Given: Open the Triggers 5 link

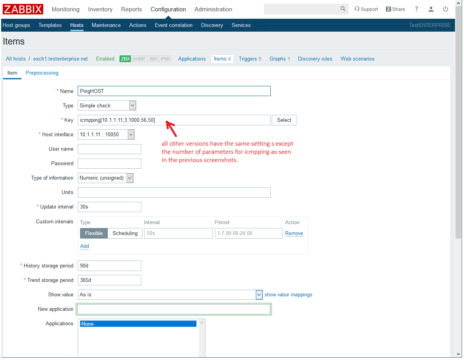Looking at the screenshot, I should 250,59.
